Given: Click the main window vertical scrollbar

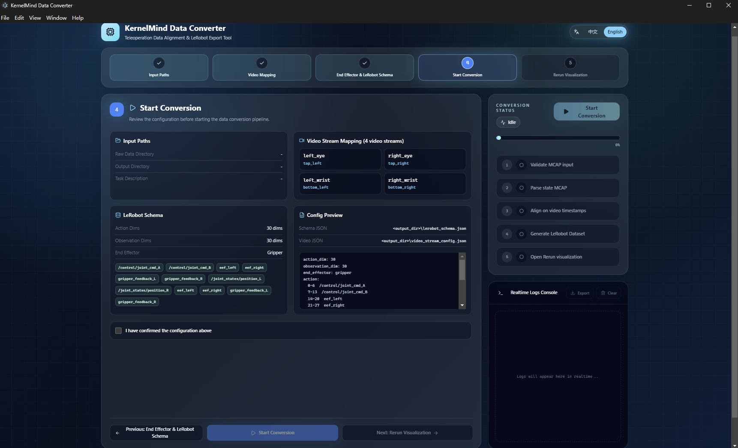Looking at the screenshot, I should [735, 227].
